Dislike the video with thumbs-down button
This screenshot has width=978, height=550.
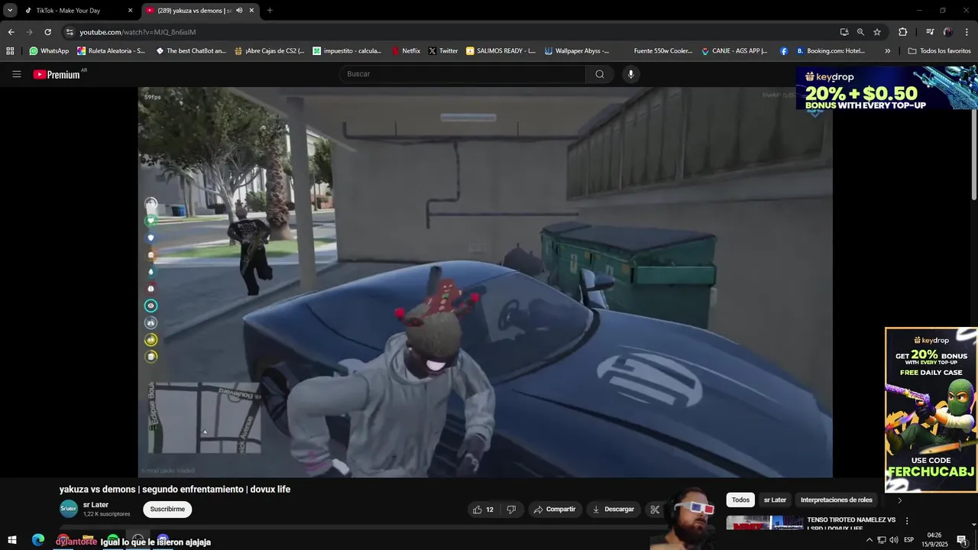click(511, 510)
